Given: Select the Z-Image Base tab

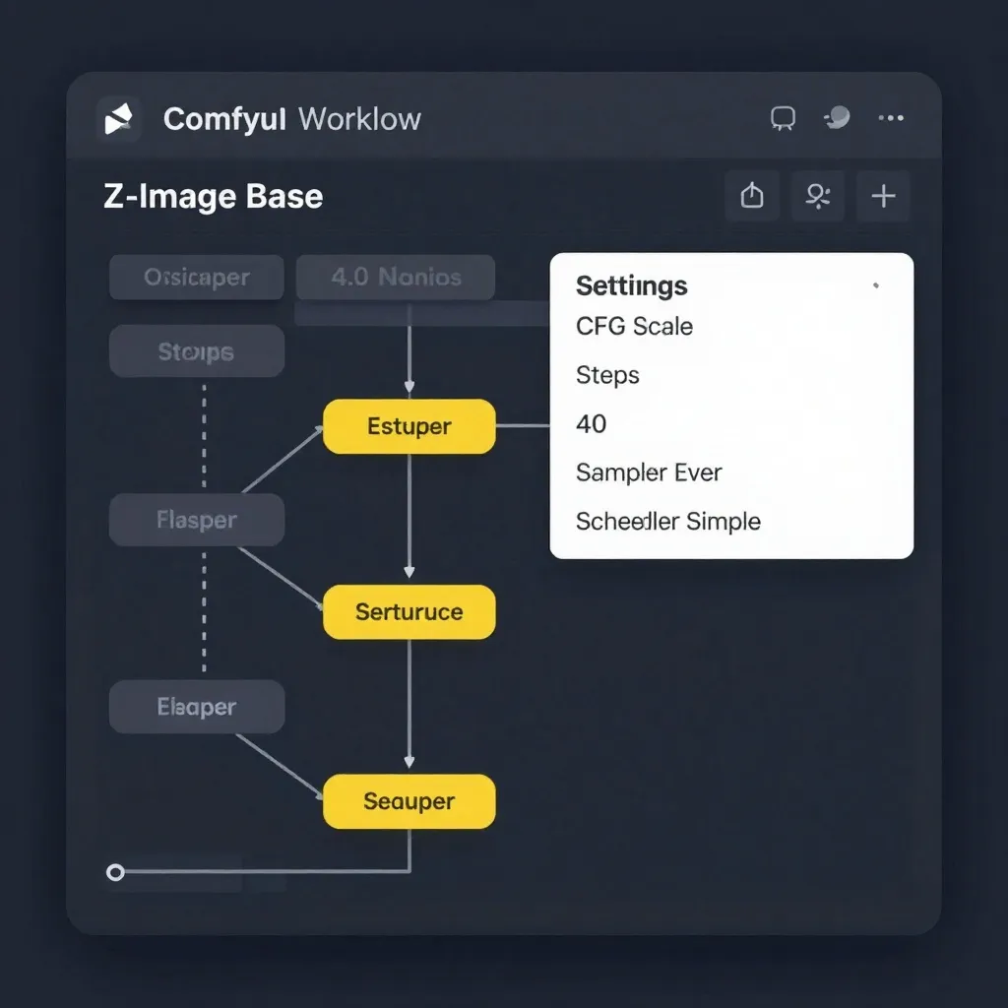Looking at the screenshot, I should click(x=213, y=196).
